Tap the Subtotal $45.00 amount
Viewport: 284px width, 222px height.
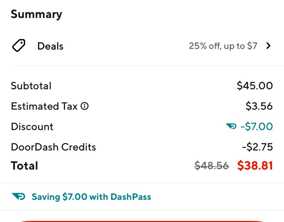(x=255, y=85)
